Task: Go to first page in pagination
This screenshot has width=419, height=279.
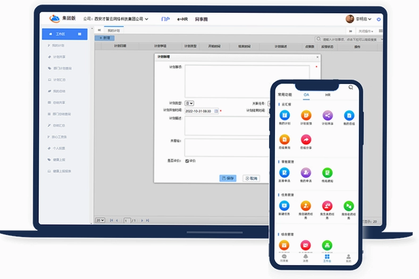Action: (x=111, y=220)
